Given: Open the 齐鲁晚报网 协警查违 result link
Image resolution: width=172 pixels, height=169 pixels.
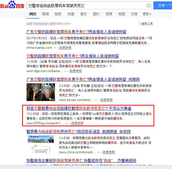Looking at the screenshot, I should (x=81, y=161).
